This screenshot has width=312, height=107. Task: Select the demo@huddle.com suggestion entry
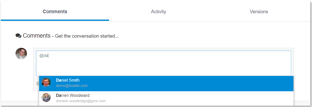tap(72, 86)
